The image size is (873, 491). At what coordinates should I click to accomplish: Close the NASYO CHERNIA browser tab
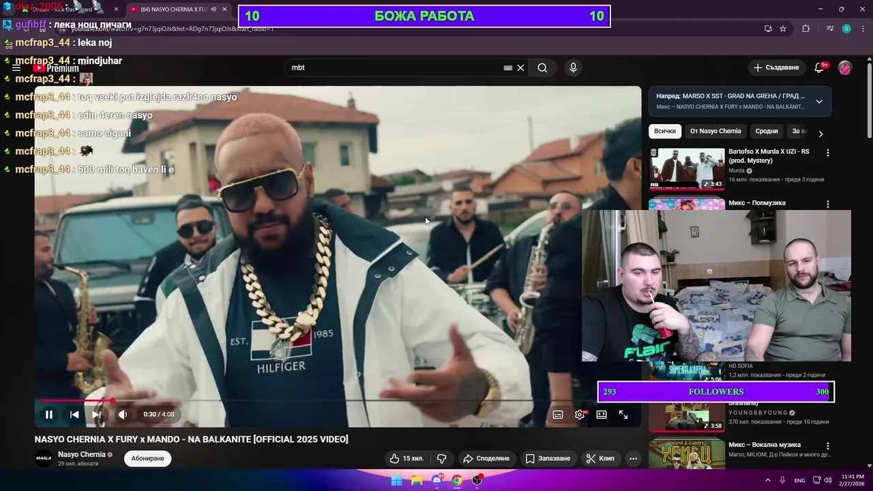click(x=224, y=10)
